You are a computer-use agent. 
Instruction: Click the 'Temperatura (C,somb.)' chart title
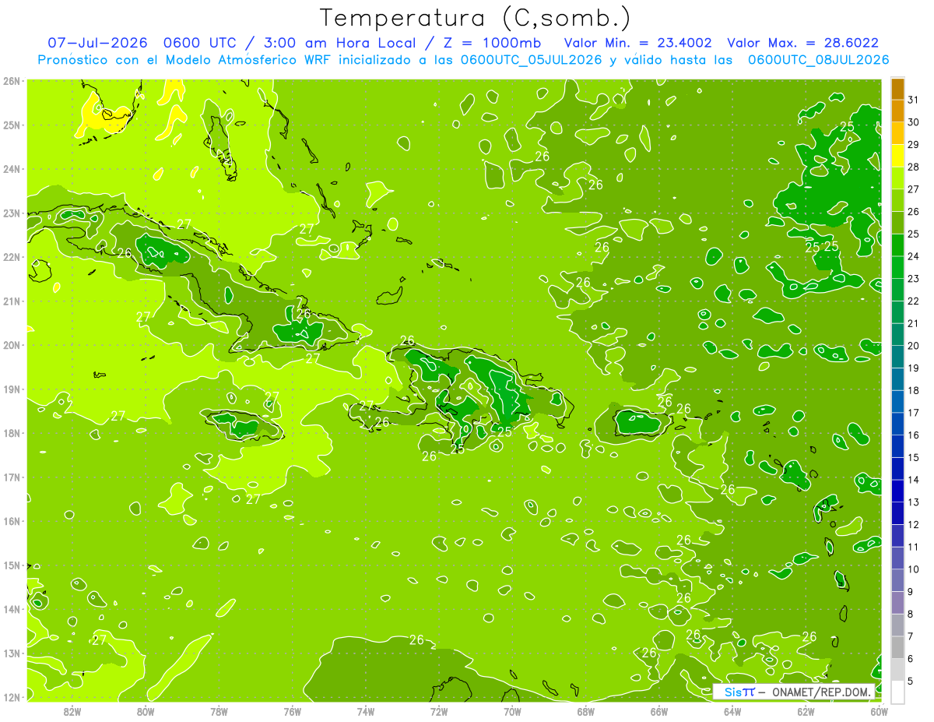pos(475,19)
